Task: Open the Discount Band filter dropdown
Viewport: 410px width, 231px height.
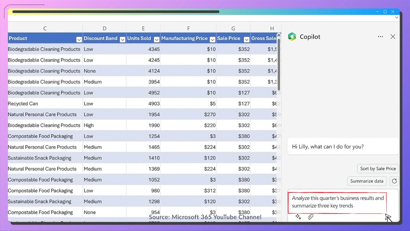Action: point(122,39)
